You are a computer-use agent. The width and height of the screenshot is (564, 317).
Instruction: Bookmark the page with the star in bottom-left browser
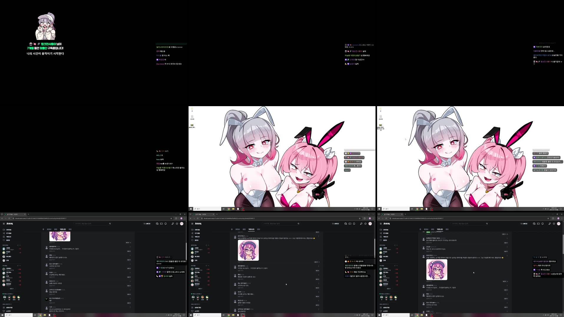(171, 219)
